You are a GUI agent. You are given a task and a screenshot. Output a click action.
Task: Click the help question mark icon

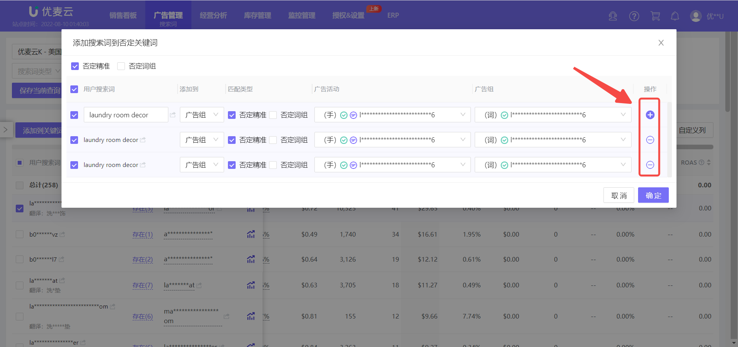pyautogui.click(x=634, y=16)
